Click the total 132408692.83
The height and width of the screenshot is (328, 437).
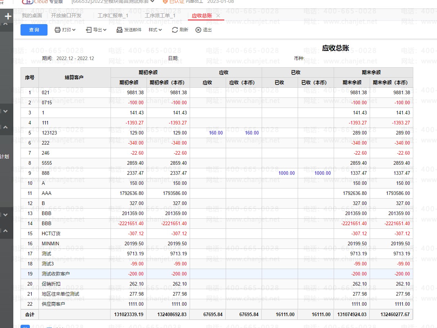tap(172, 314)
